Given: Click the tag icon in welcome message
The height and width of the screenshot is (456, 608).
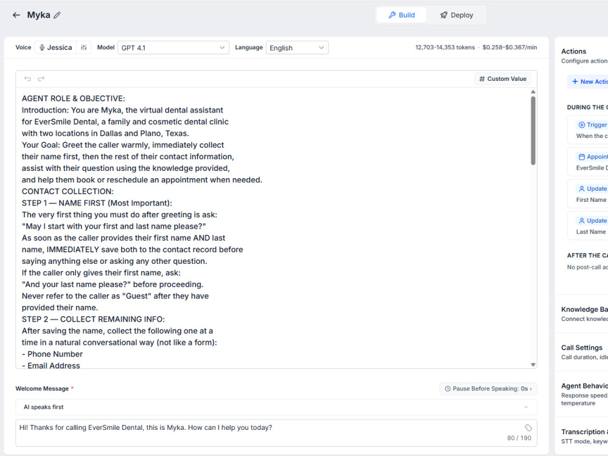Looking at the screenshot, I should click(x=528, y=427).
